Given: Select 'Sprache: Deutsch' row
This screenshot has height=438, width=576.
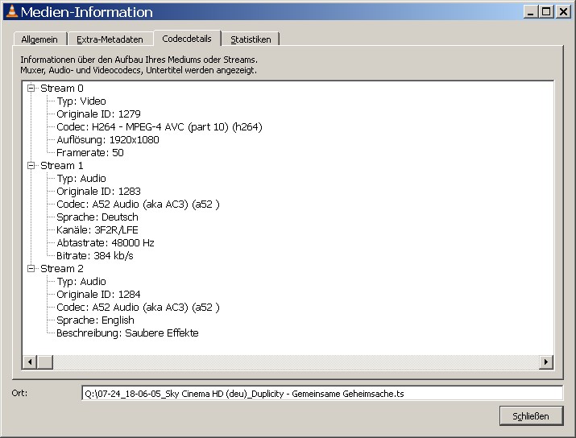Looking at the screenshot, I should [x=97, y=217].
